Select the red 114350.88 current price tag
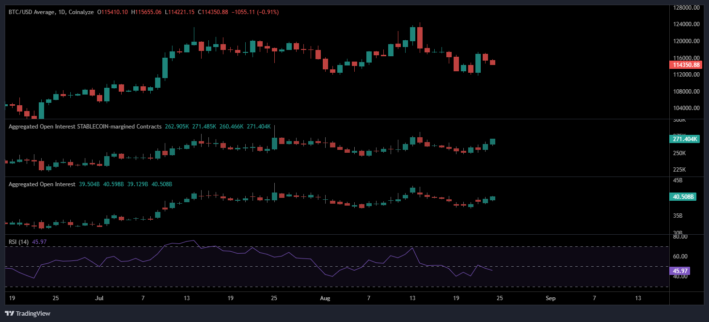Image resolution: width=709 pixels, height=322 pixels. click(x=683, y=64)
